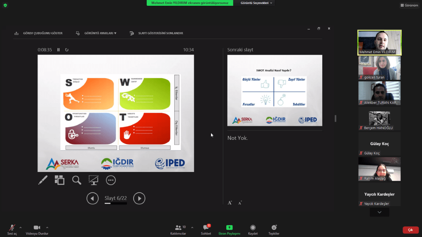
Task: Open the see all slides view
Action: tap(60, 180)
